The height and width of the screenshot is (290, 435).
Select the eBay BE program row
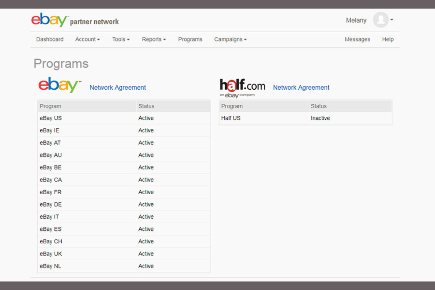(x=124, y=167)
